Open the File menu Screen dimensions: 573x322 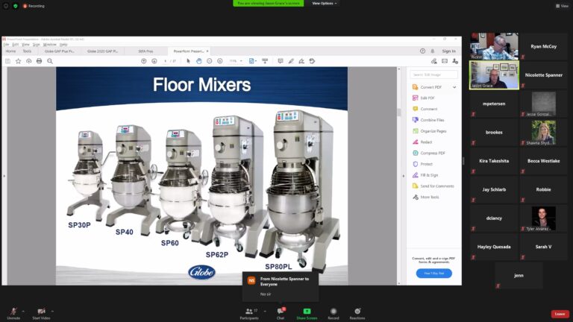click(x=6, y=45)
